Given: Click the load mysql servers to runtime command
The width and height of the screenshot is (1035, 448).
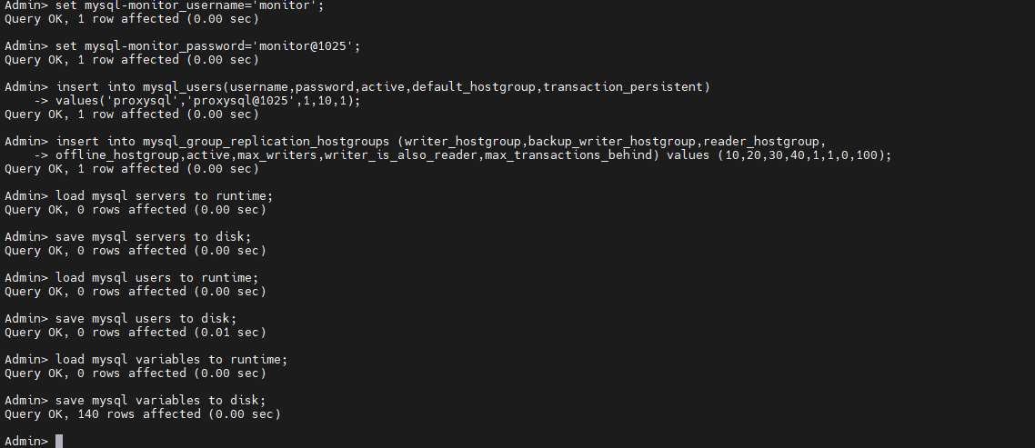Looking at the screenshot, I should point(164,196).
